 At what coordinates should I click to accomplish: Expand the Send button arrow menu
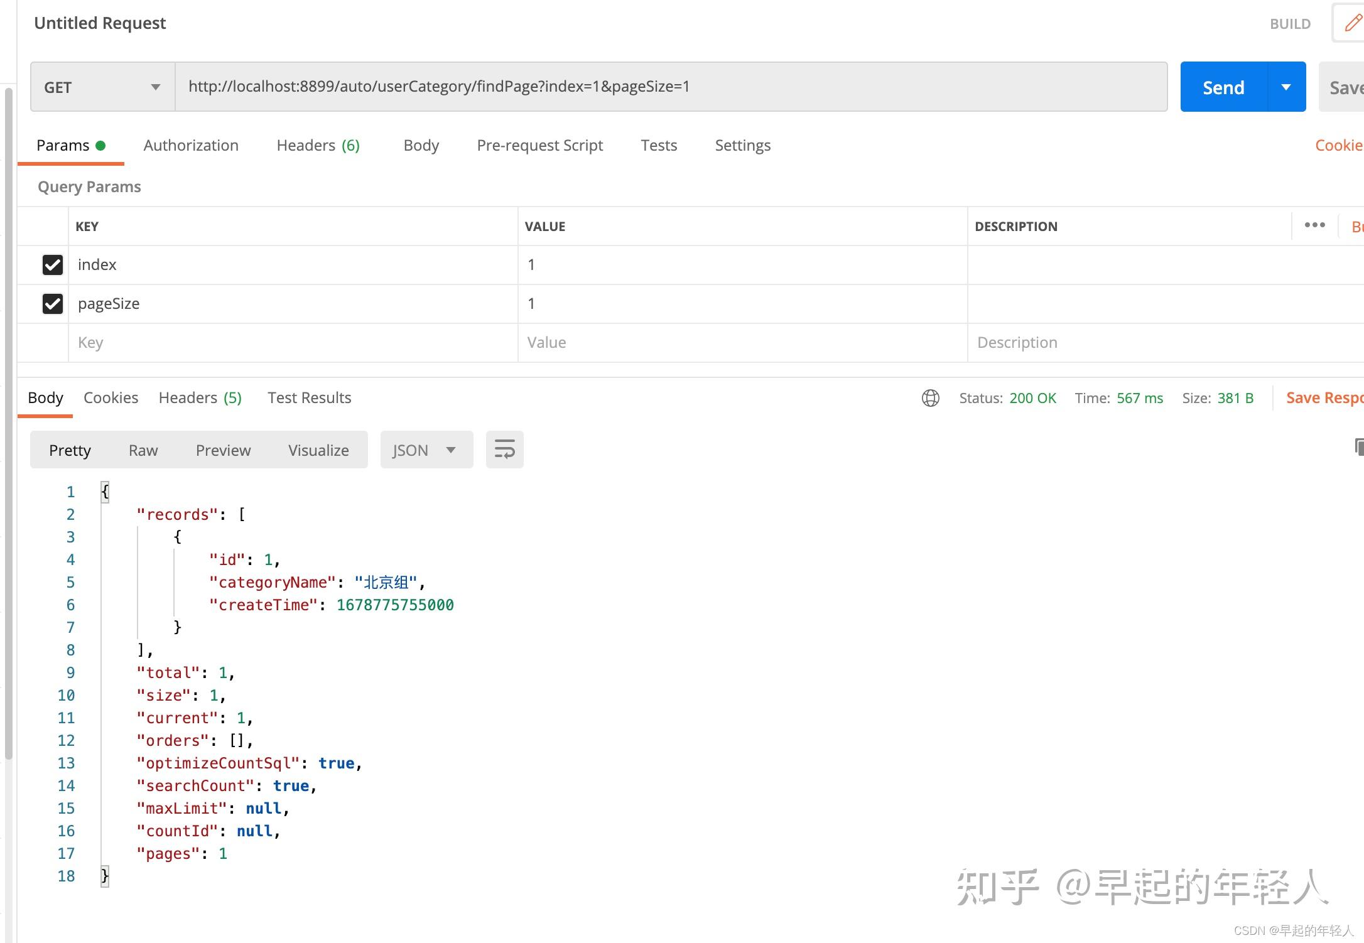click(1286, 87)
